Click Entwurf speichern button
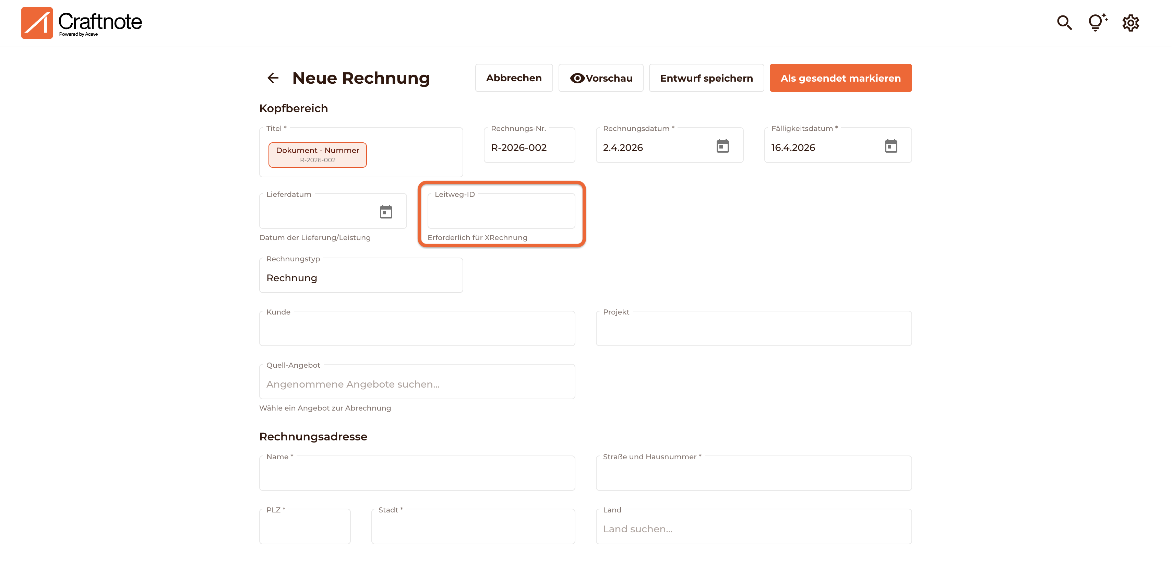1172x568 pixels. click(706, 78)
